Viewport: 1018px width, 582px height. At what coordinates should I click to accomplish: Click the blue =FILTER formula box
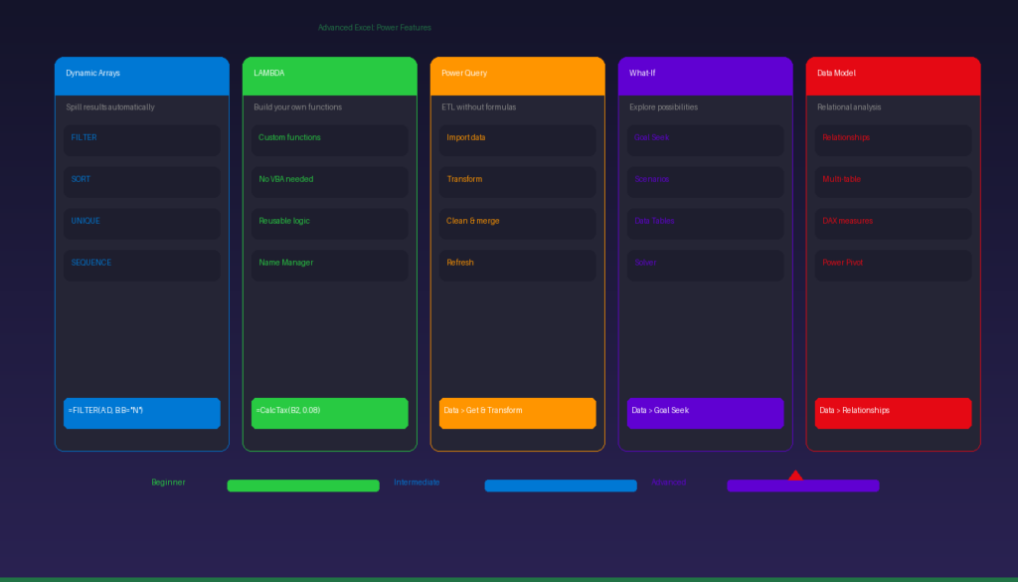142,413
